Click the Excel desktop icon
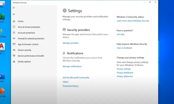 2,17
